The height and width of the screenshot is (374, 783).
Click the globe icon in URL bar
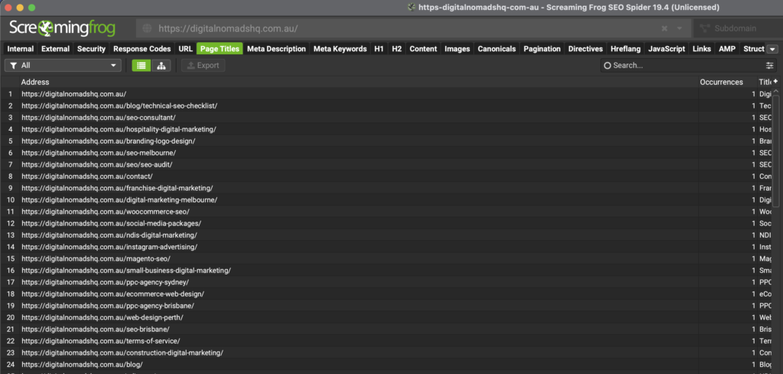(x=147, y=29)
